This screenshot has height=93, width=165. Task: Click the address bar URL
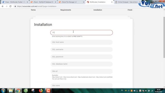point(37,6)
